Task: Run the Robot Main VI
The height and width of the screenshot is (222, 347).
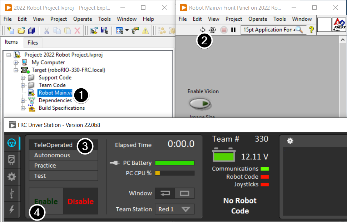Action: [x=203, y=30]
